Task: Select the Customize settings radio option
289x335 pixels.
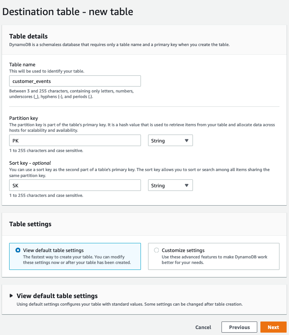Action: coord(156,250)
